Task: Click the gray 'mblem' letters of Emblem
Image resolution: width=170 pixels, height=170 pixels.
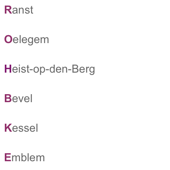Action: pos(28,157)
